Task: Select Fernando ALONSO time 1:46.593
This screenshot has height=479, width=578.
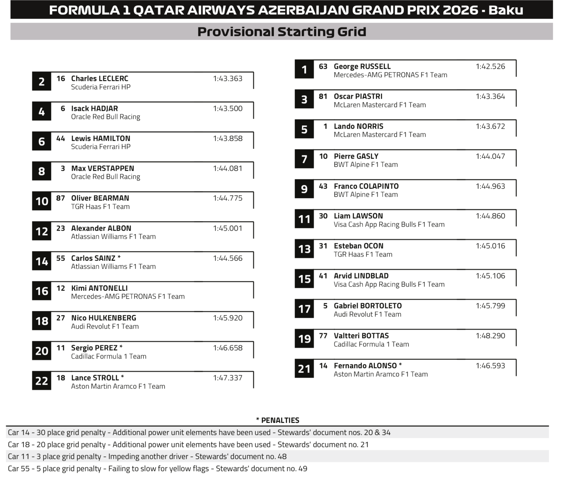Action: (x=490, y=366)
